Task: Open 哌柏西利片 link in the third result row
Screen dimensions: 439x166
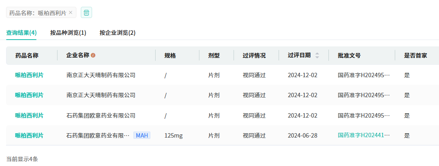Action: point(29,116)
